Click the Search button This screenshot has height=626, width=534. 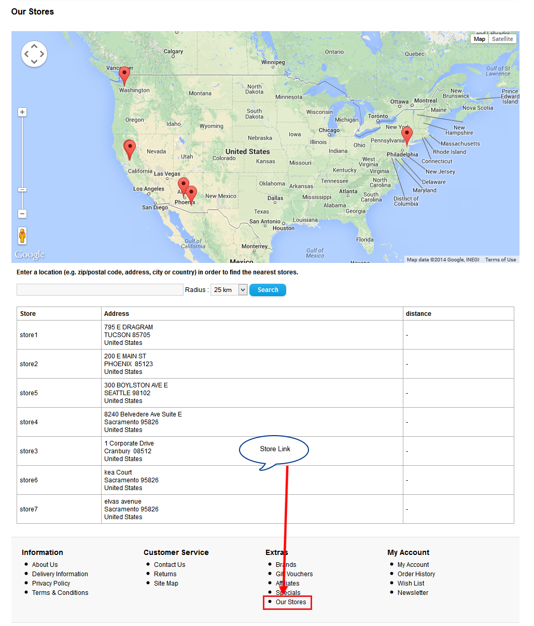[x=268, y=290]
